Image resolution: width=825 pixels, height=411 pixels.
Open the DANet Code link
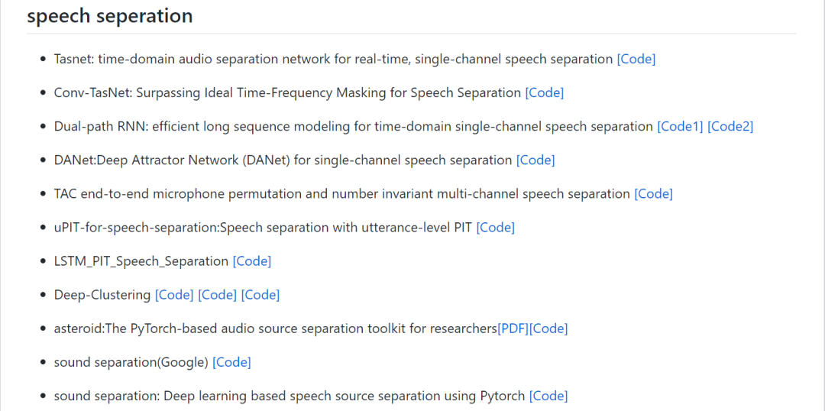[x=535, y=160]
